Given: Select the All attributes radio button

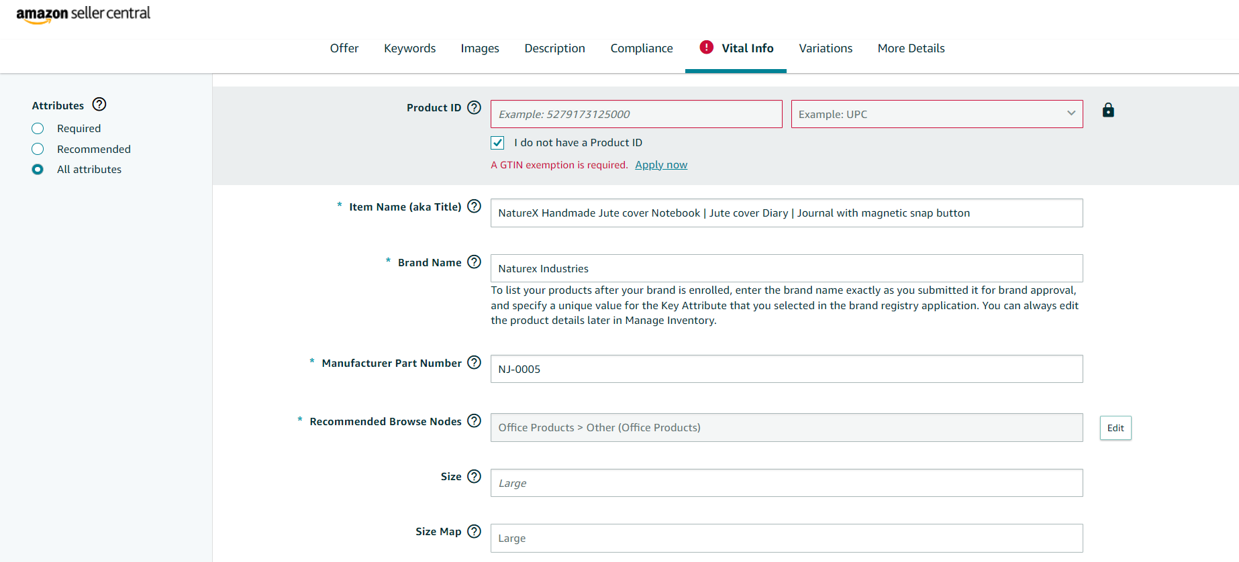Looking at the screenshot, I should click(38, 169).
